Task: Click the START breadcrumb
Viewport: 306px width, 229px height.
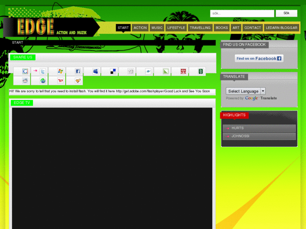Action: tap(18, 42)
